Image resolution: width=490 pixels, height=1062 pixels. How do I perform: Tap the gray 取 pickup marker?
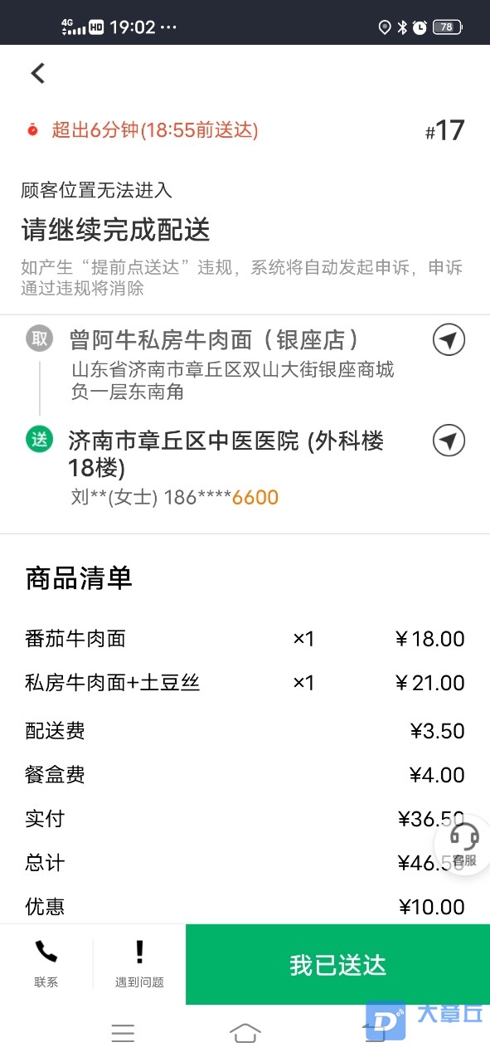(x=40, y=339)
